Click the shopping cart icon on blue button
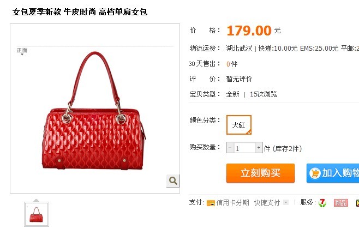The width and height of the screenshot is (359, 229). click(315, 173)
